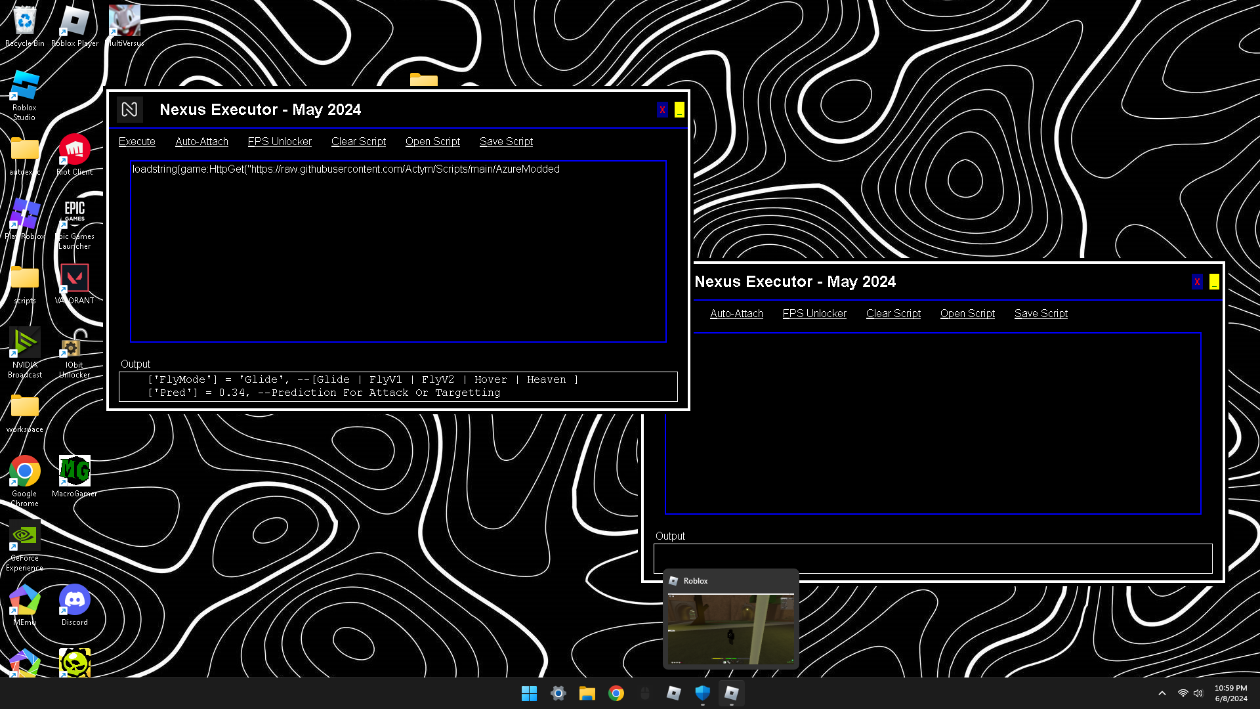The image size is (1260, 709).
Task: Show hidden system tray icons chevron
Action: 1162,693
